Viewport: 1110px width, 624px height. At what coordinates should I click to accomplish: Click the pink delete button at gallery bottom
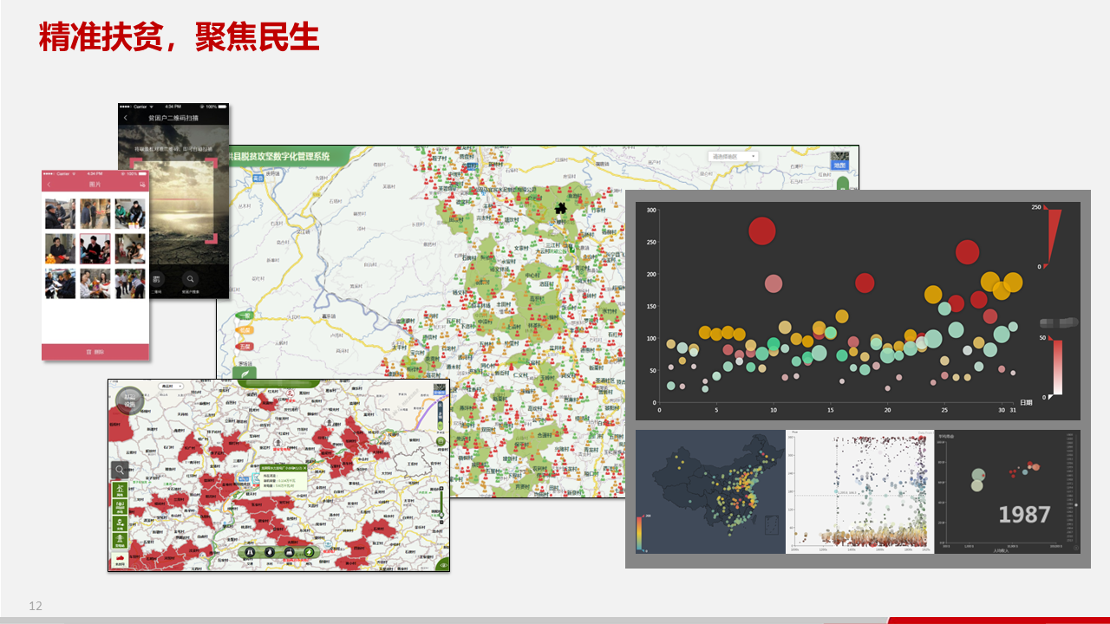tap(95, 352)
